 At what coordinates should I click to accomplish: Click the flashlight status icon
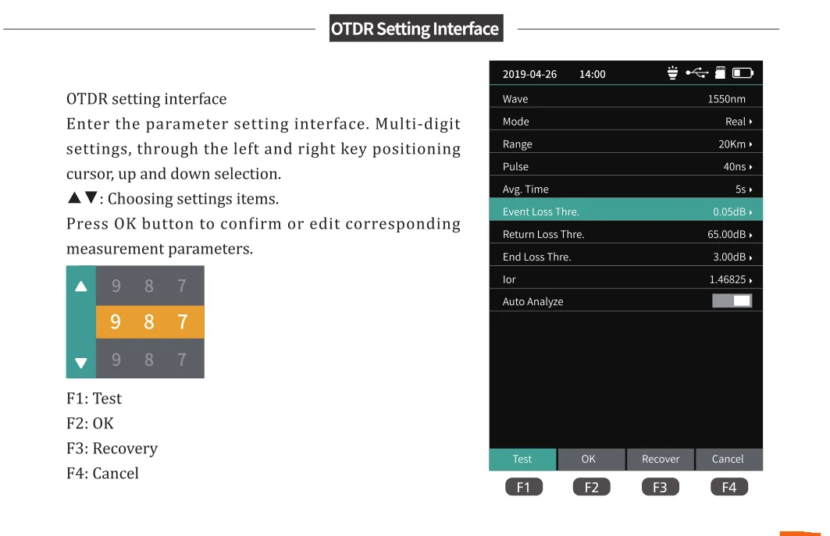coord(672,73)
